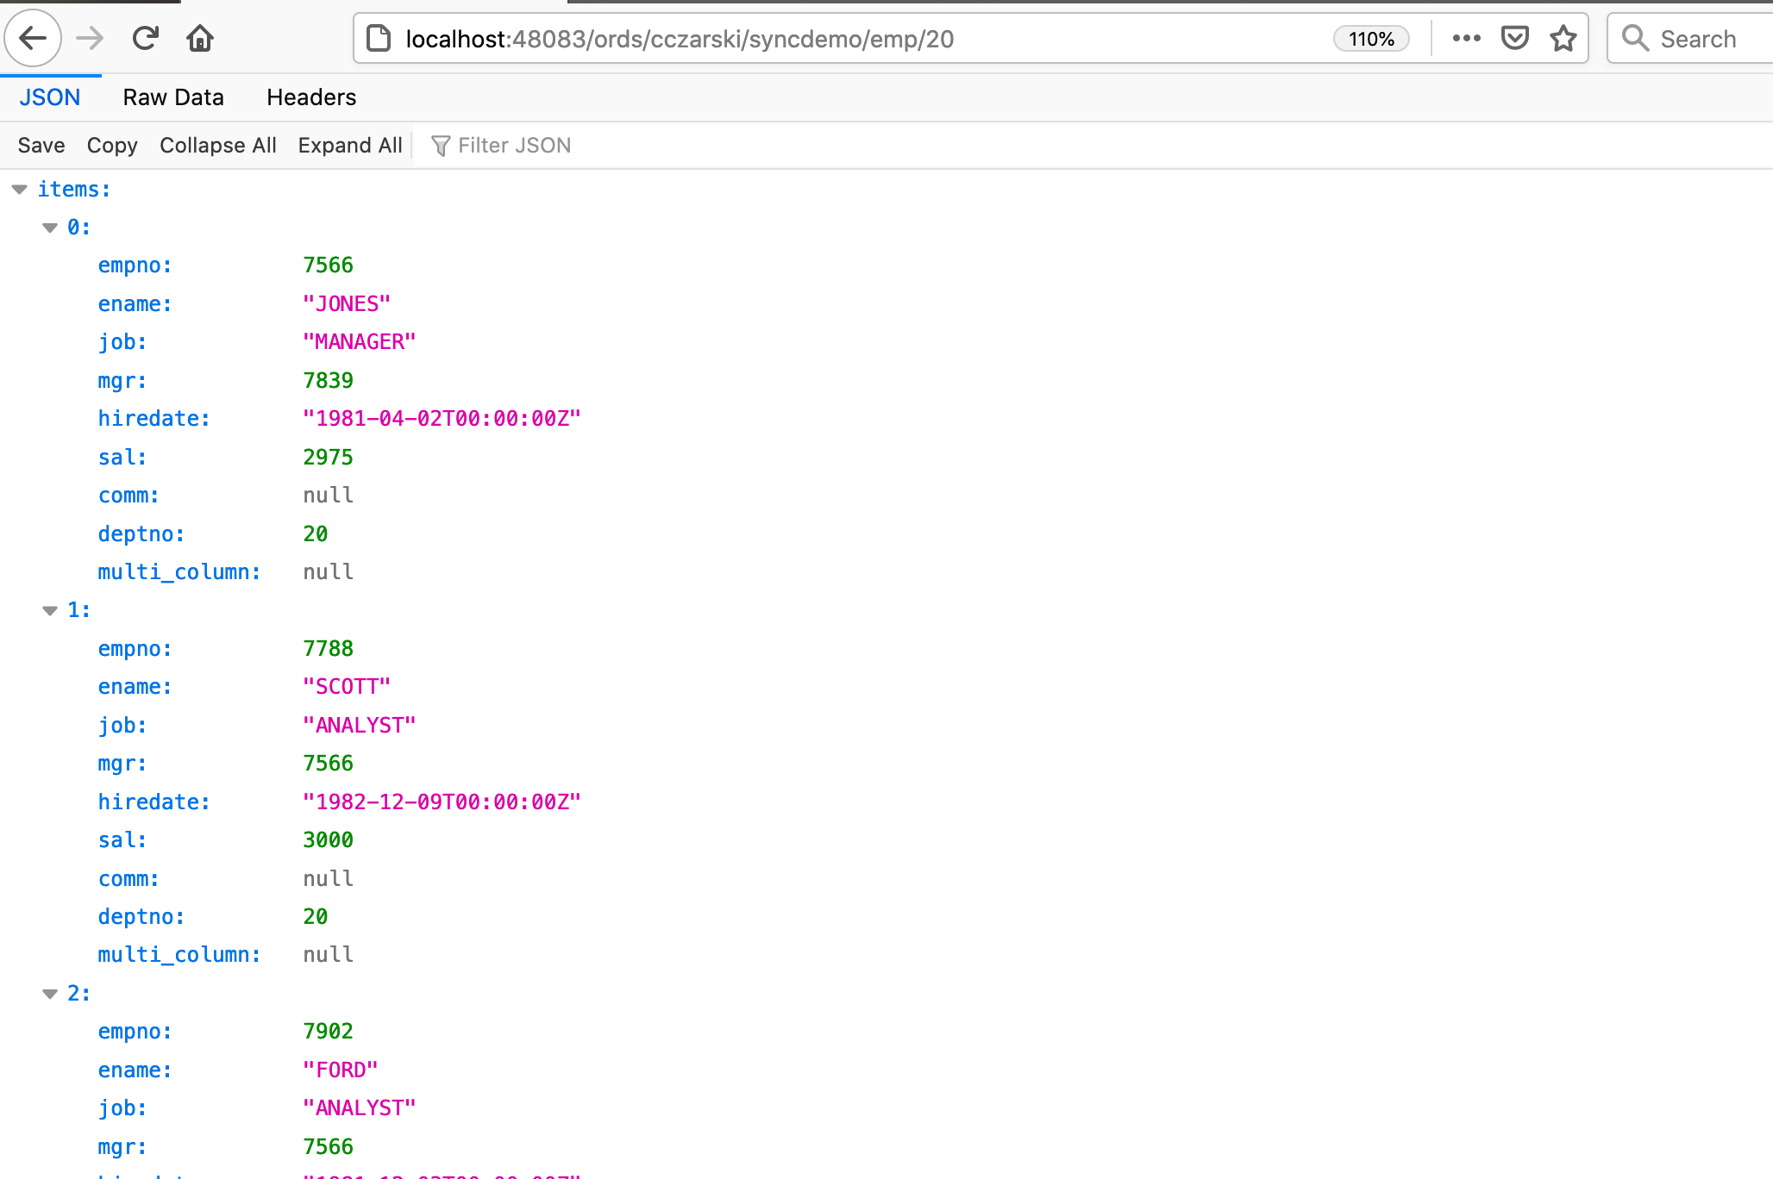The width and height of the screenshot is (1773, 1179).
Task: Open the browser home page
Action: [x=199, y=38]
